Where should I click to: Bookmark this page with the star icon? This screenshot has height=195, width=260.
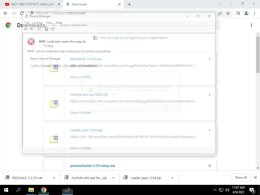(x=228, y=13)
